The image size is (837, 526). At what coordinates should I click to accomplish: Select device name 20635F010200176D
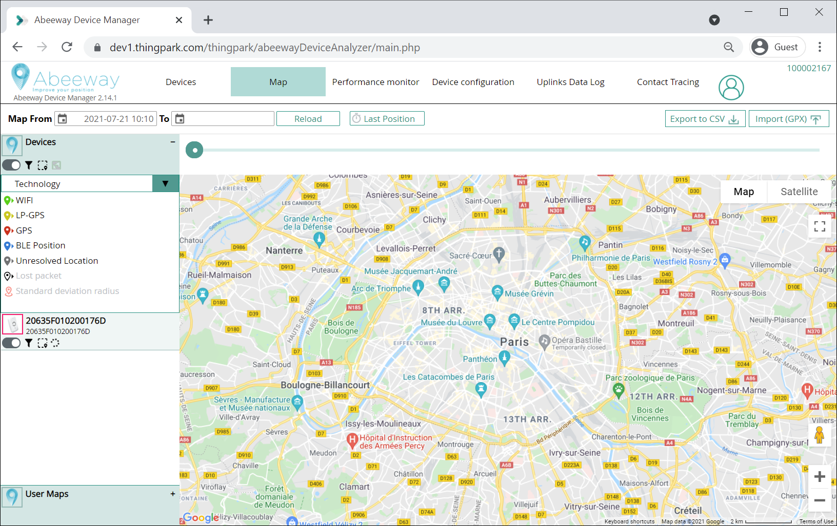coord(66,321)
